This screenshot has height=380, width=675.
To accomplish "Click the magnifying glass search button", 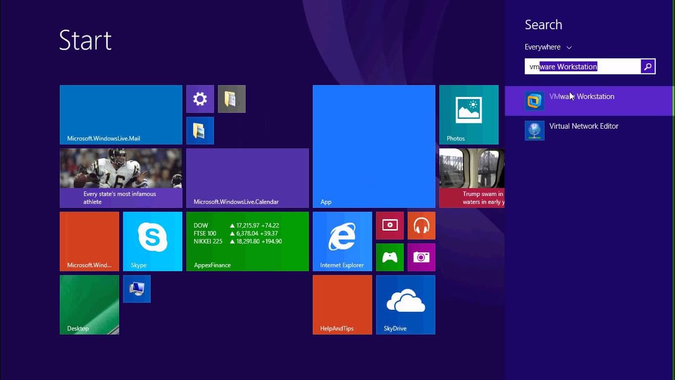I will coord(648,66).
